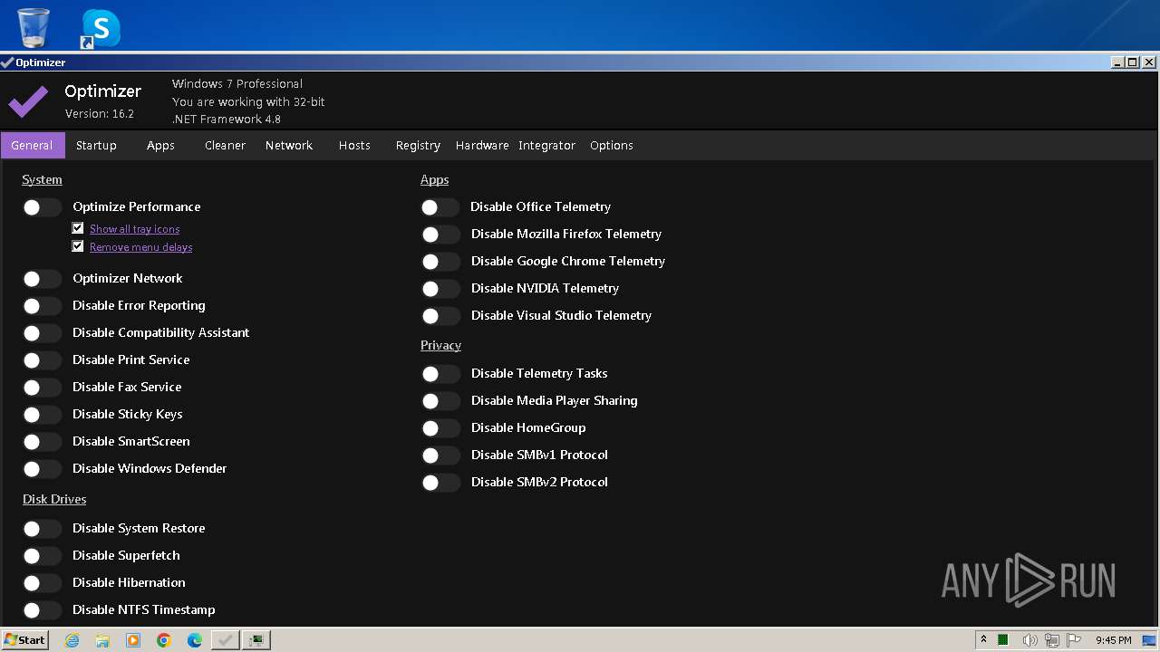Screen dimensions: 1160x652
Task: Click the green tray icon
Action: tap(1003, 640)
